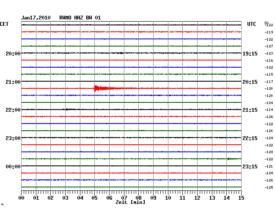Select the 21:00 CET time label
This screenshot has height=209, width=275.
click(x=13, y=82)
